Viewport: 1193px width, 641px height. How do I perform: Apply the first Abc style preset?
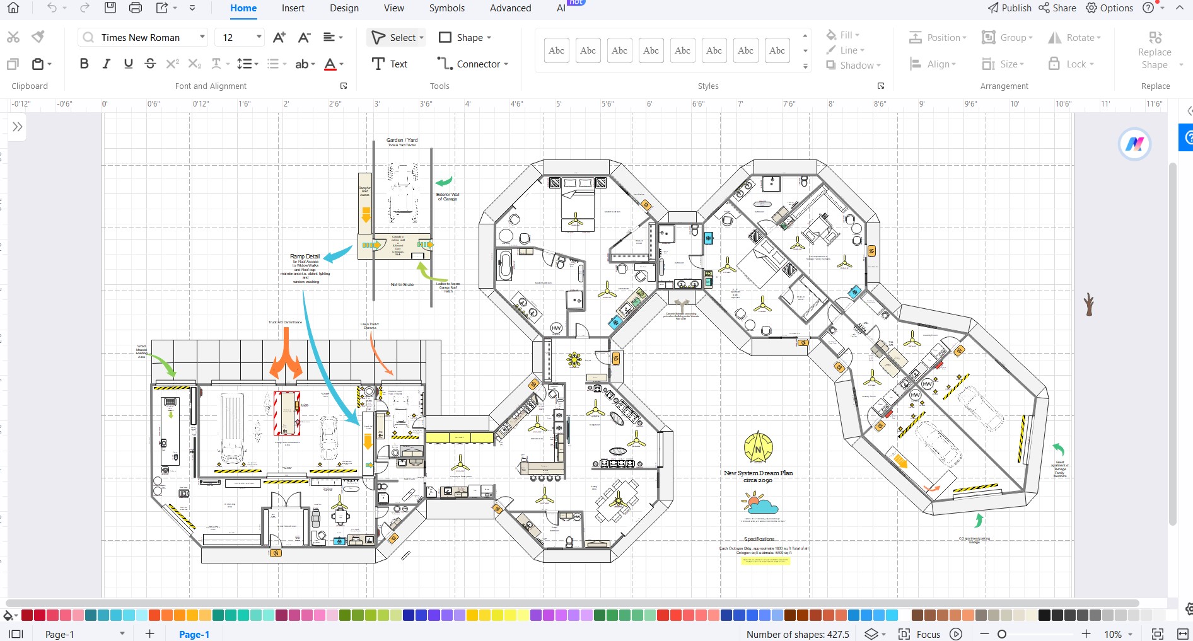point(556,50)
